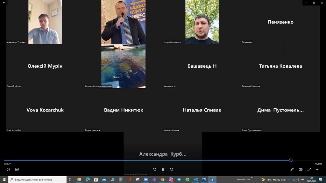Image resolution: width=326 pixels, height=183 pixels.
Task: Open the captions and subtitles menu
Action: pyautogui.click(x=17, y=170)
